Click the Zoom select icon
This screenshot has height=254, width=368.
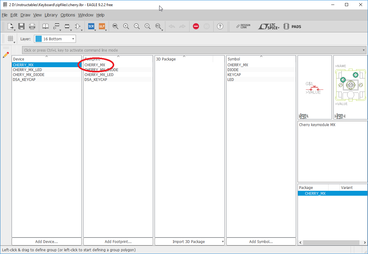(158, 26)
